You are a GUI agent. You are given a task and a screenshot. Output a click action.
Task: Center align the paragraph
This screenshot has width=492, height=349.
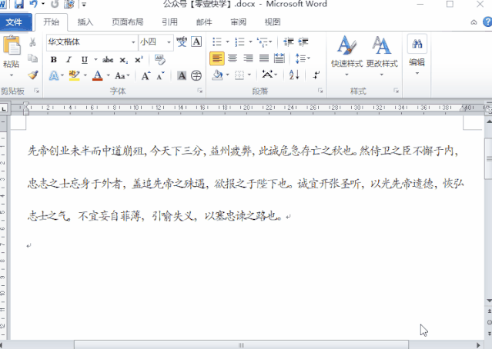click(x=233, y=58)
